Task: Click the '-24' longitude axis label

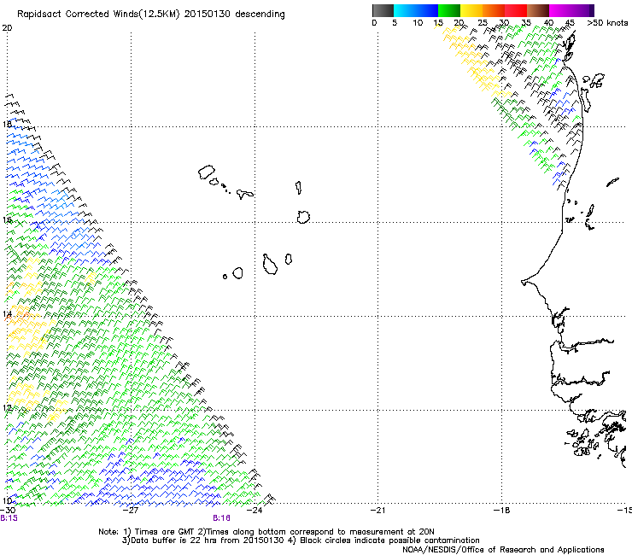Action: point(255,510)
